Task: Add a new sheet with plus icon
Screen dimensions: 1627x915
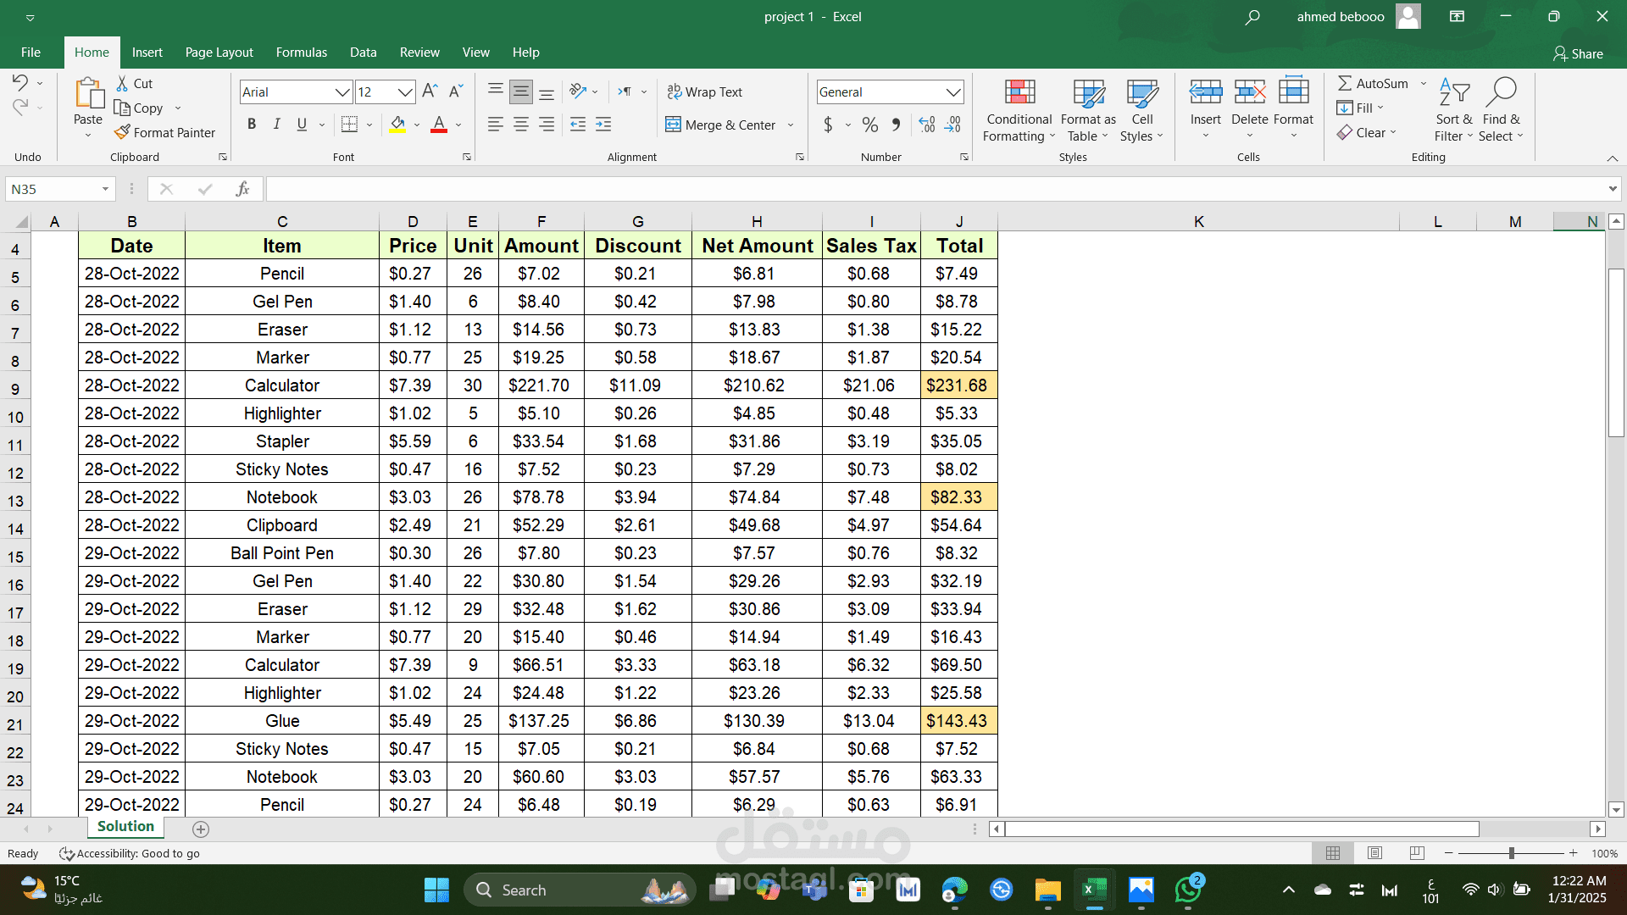Action: click(x=201, y=829)
